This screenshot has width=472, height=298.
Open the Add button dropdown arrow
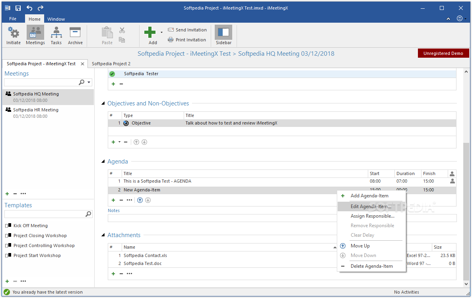(161, 32)
